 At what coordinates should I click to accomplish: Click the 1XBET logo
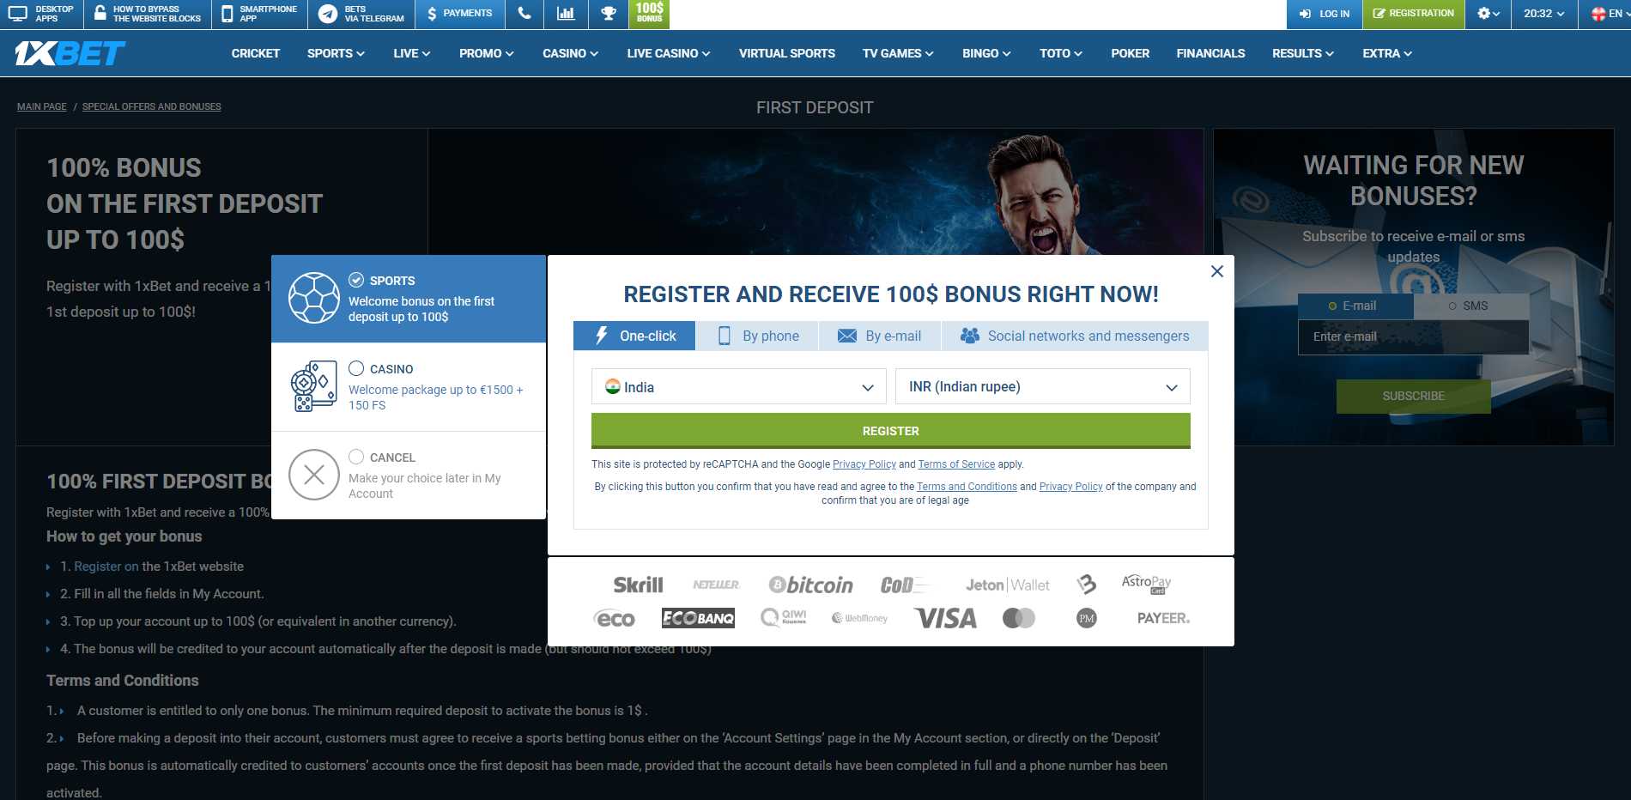[x=70, y=53]
